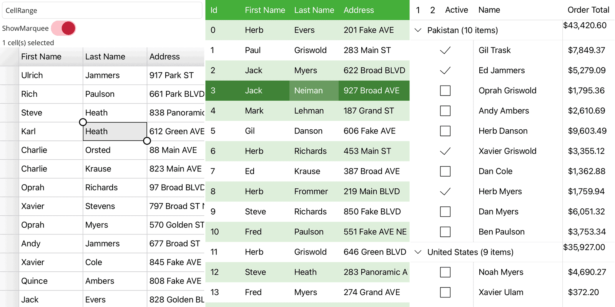Image resolution: width=615 pixels, height=307 pixels.
Task: Select the Ulrich cell
Action: (51, 76)
